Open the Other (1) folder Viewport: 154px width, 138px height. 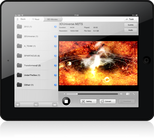pyautogui.click(x=36, y=85)
